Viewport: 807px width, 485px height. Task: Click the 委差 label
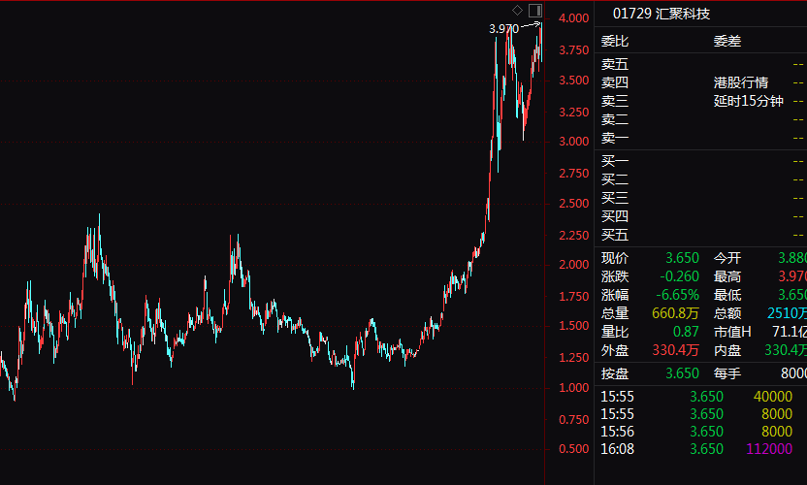pos(727,41)
